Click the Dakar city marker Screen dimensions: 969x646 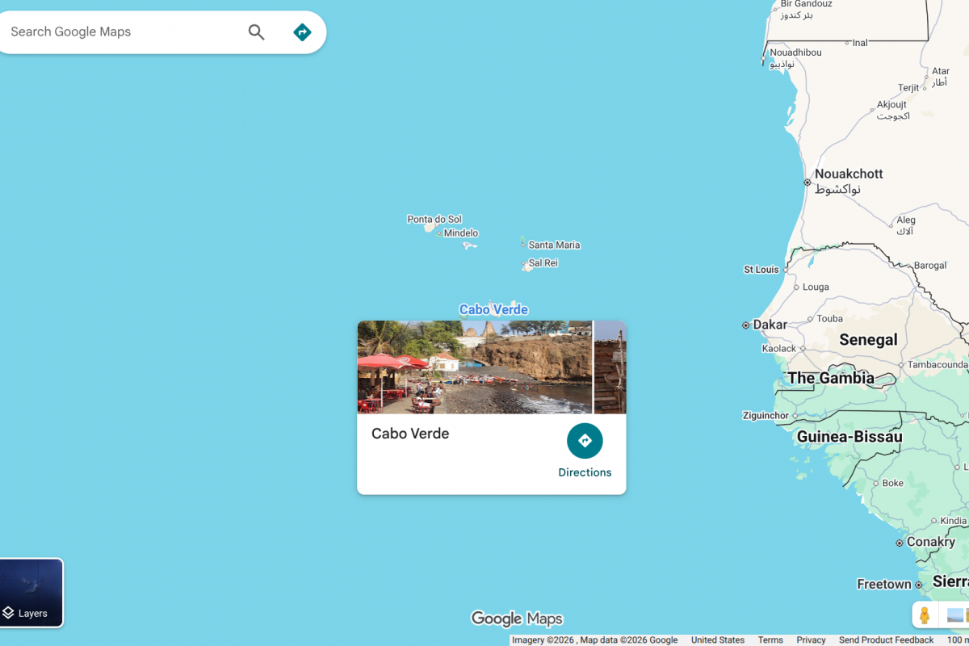coord(746,325)
